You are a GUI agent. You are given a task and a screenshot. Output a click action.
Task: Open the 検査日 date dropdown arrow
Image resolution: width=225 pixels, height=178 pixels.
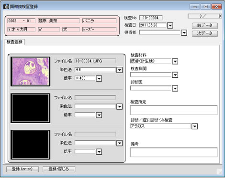170,25
